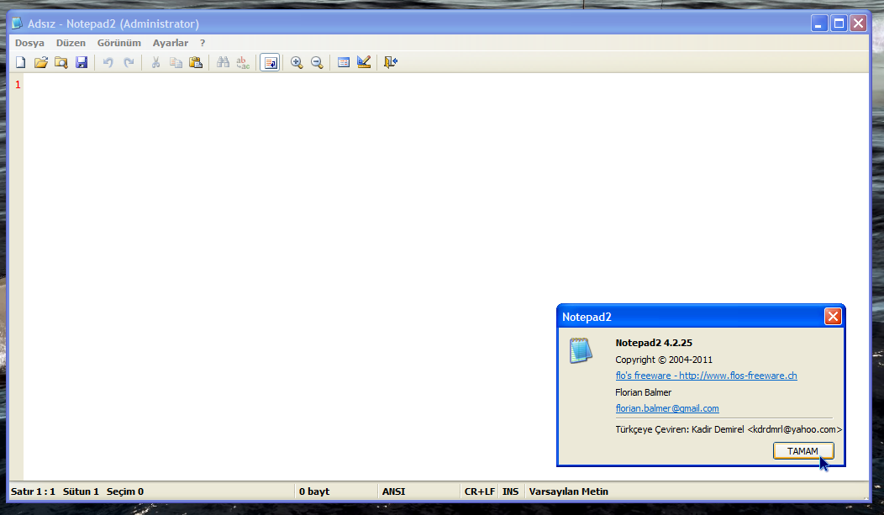Click the Select Scheme toolbar icon
Image resolution: width=884 pixels, height=515 pixels.
(x=344, y=62)
